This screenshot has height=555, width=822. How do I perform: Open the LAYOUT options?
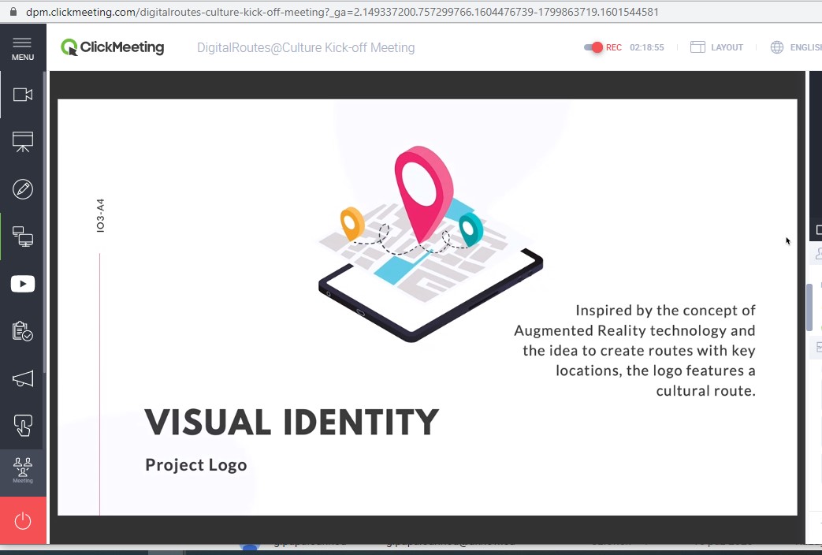tap(716, 47)
